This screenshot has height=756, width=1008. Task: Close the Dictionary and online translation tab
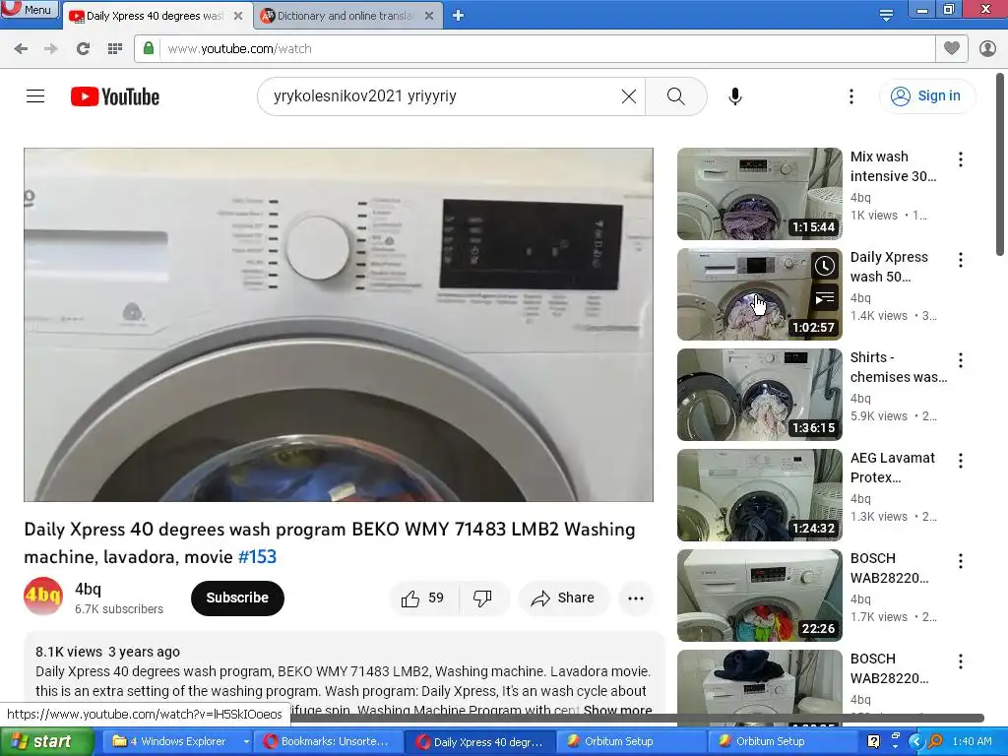(429, 16)
